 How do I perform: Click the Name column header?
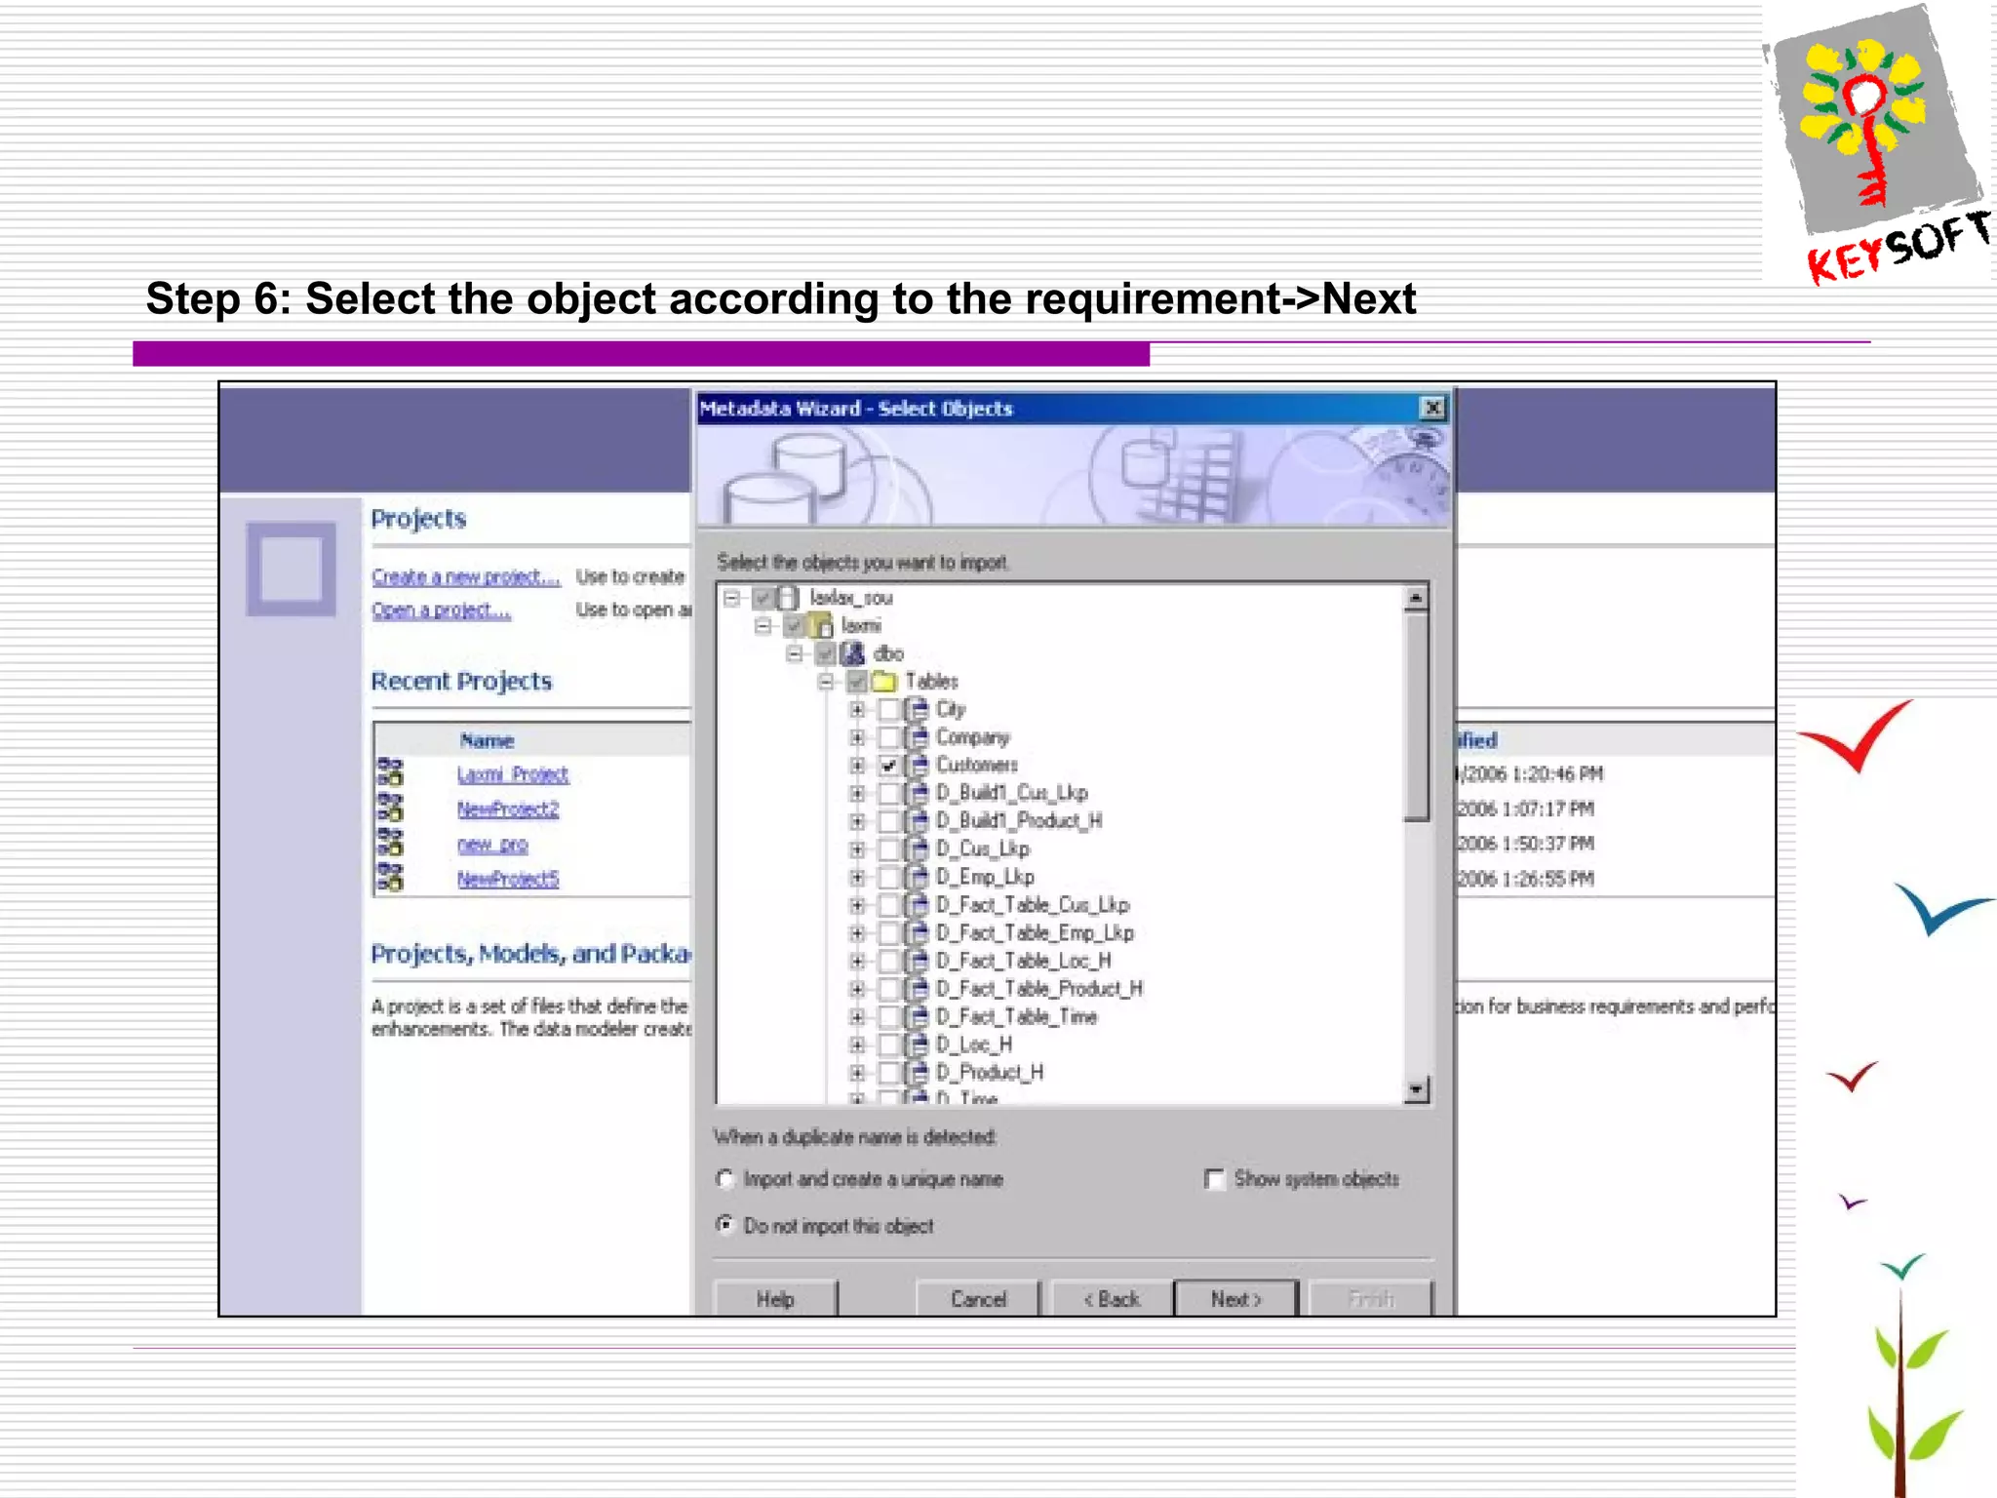(x=488, y=740)
